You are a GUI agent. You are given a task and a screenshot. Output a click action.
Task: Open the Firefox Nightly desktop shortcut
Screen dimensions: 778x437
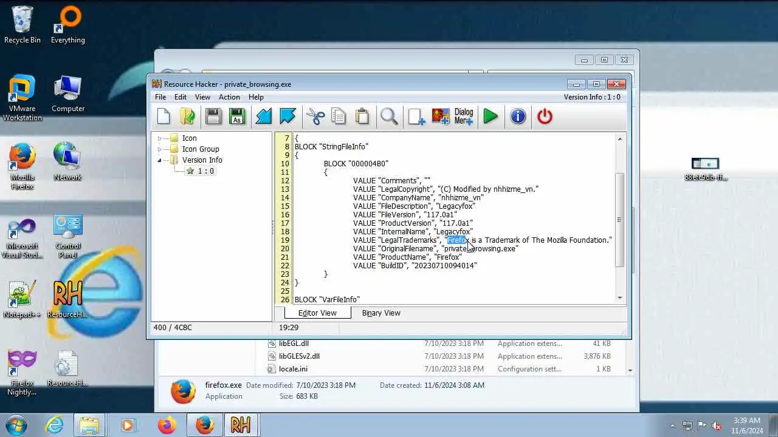click(x=22, y=372)
